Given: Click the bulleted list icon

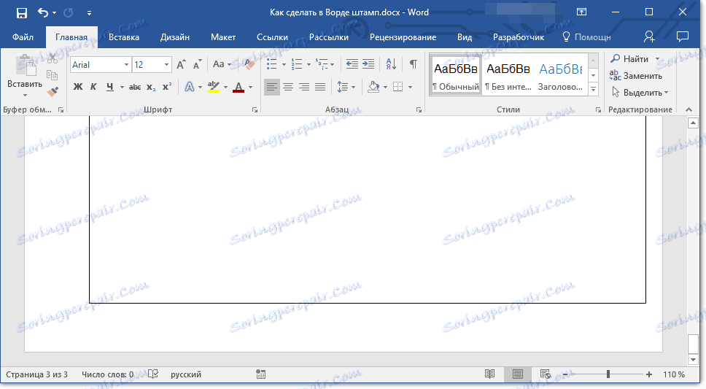Looking at the screenshot, I should point(271,64).
